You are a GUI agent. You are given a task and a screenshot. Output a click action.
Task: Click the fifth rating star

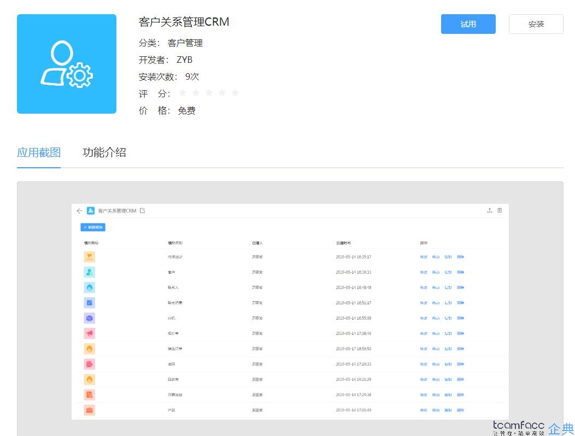tap(235, 93)
